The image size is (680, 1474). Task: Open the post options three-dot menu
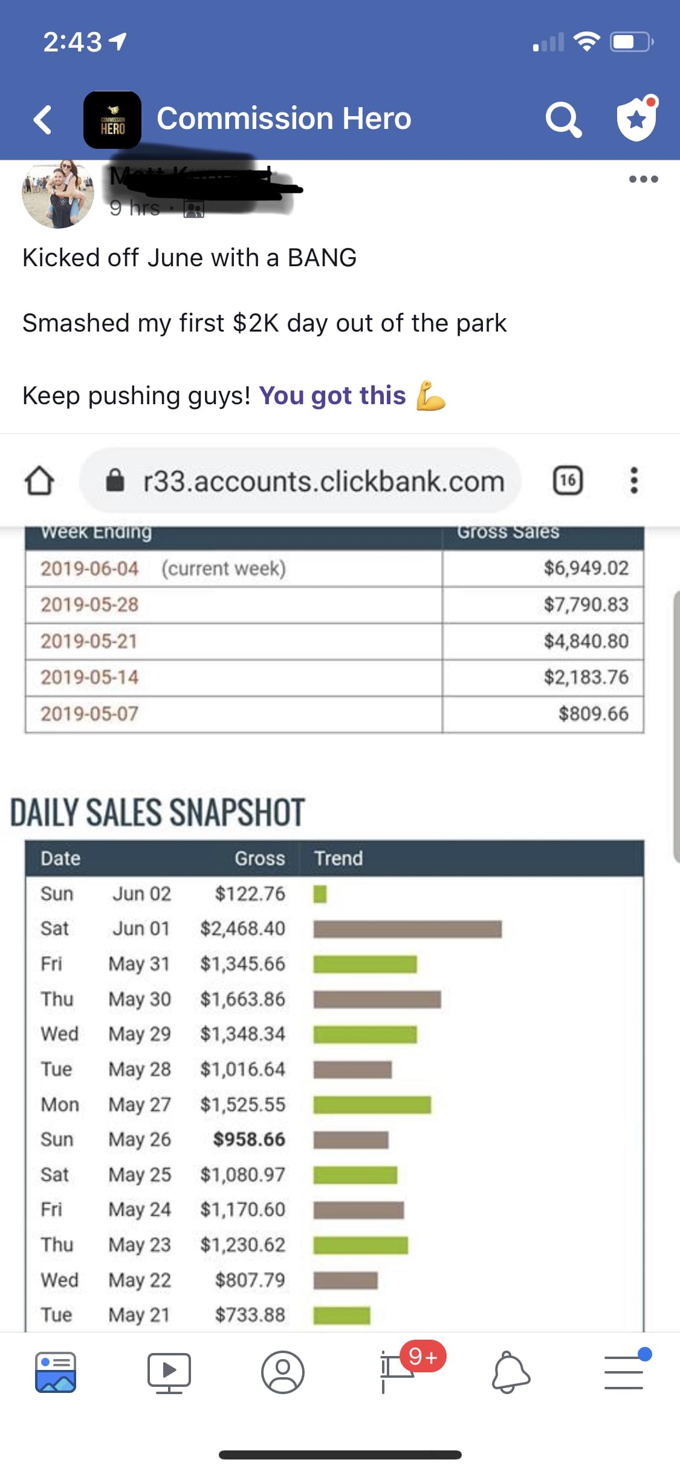pos(643,179)
